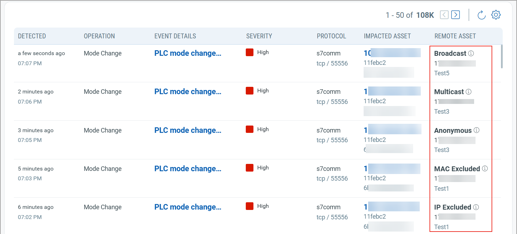This screenshot has width=517, height=234.
Task: Click the info icon beside IP Excluded
Action: click(476, 207)
